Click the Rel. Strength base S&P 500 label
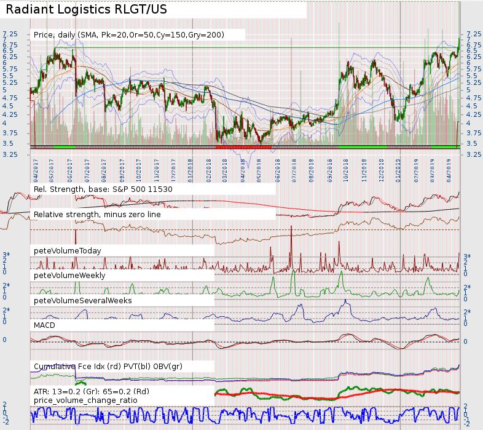 click(103, 189)
